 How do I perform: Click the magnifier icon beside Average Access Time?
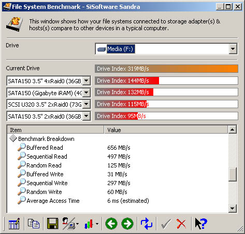point(22,200)
